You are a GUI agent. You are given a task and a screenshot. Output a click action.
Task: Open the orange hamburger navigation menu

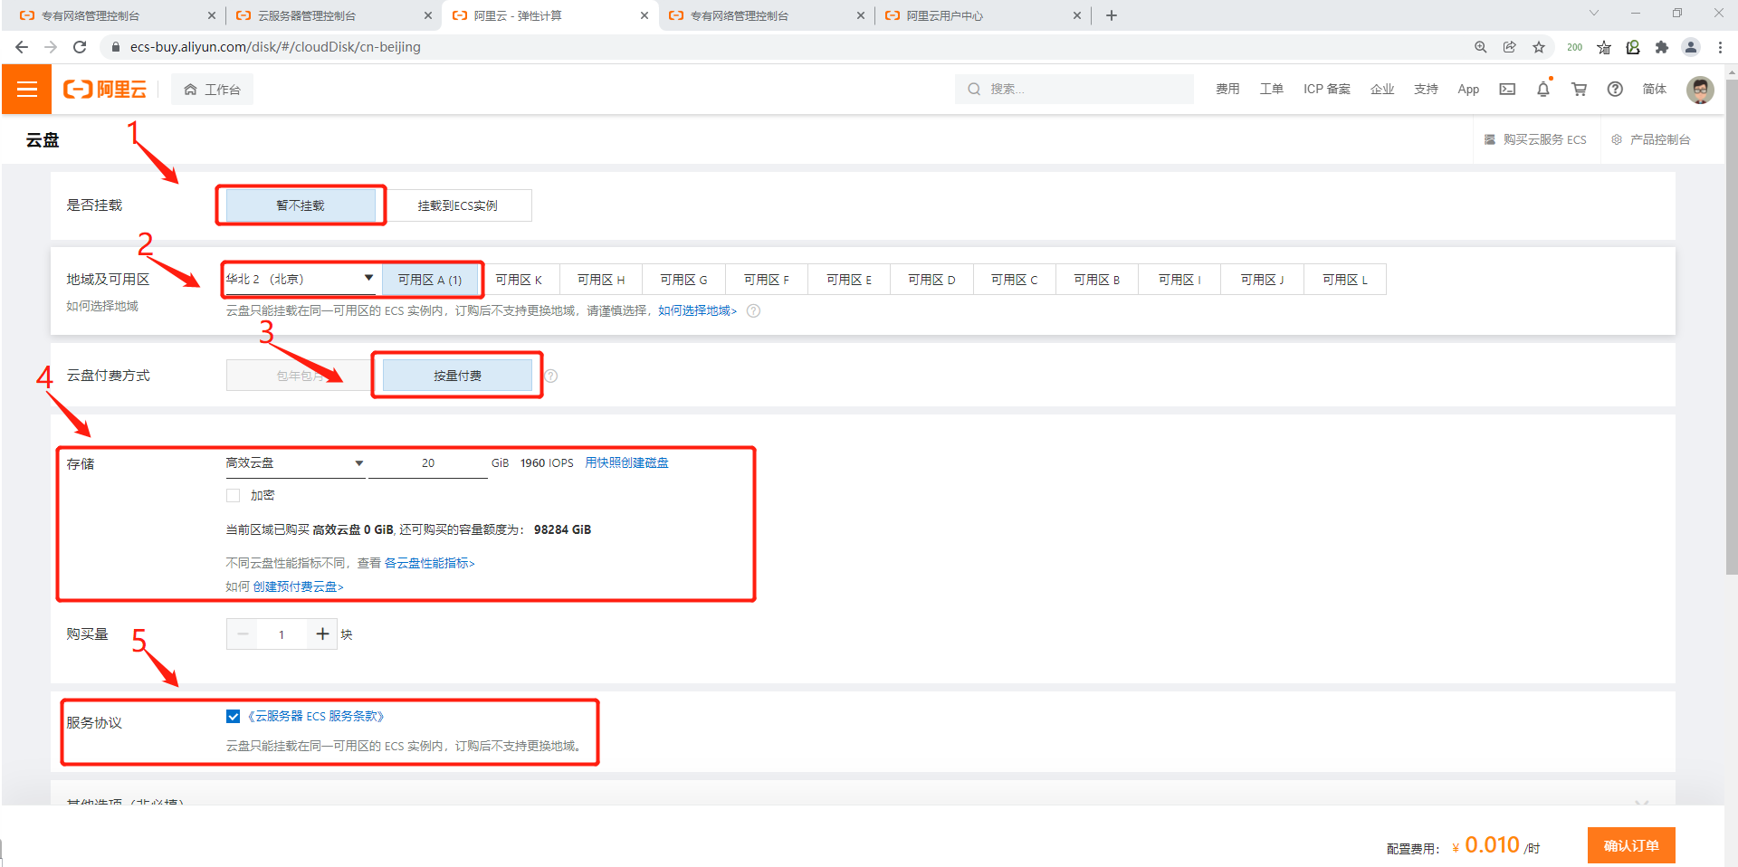[x=27, y=89]
